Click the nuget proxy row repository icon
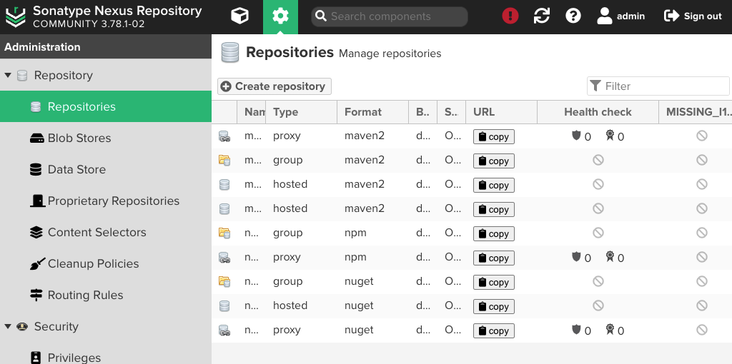The image size is (732, 364). [224, 330]
